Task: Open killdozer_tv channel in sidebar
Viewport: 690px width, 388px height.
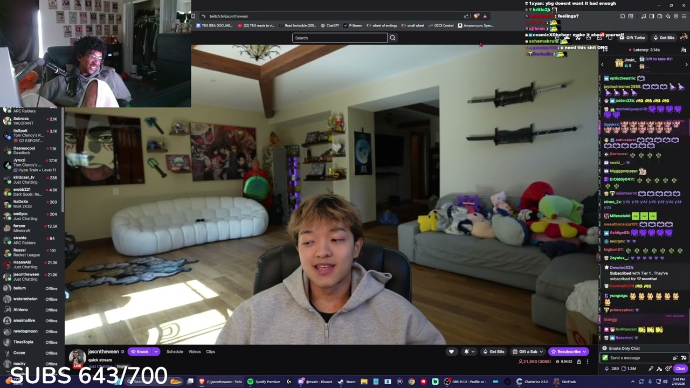Action: click(x=32, y=179)
